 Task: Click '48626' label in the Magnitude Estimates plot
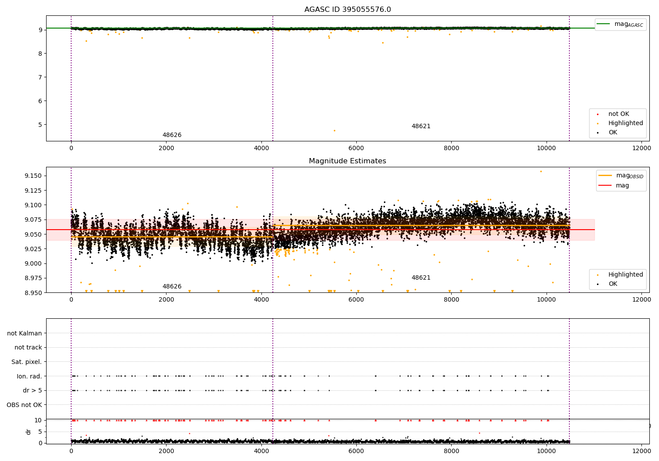click(x=172, y=287)
